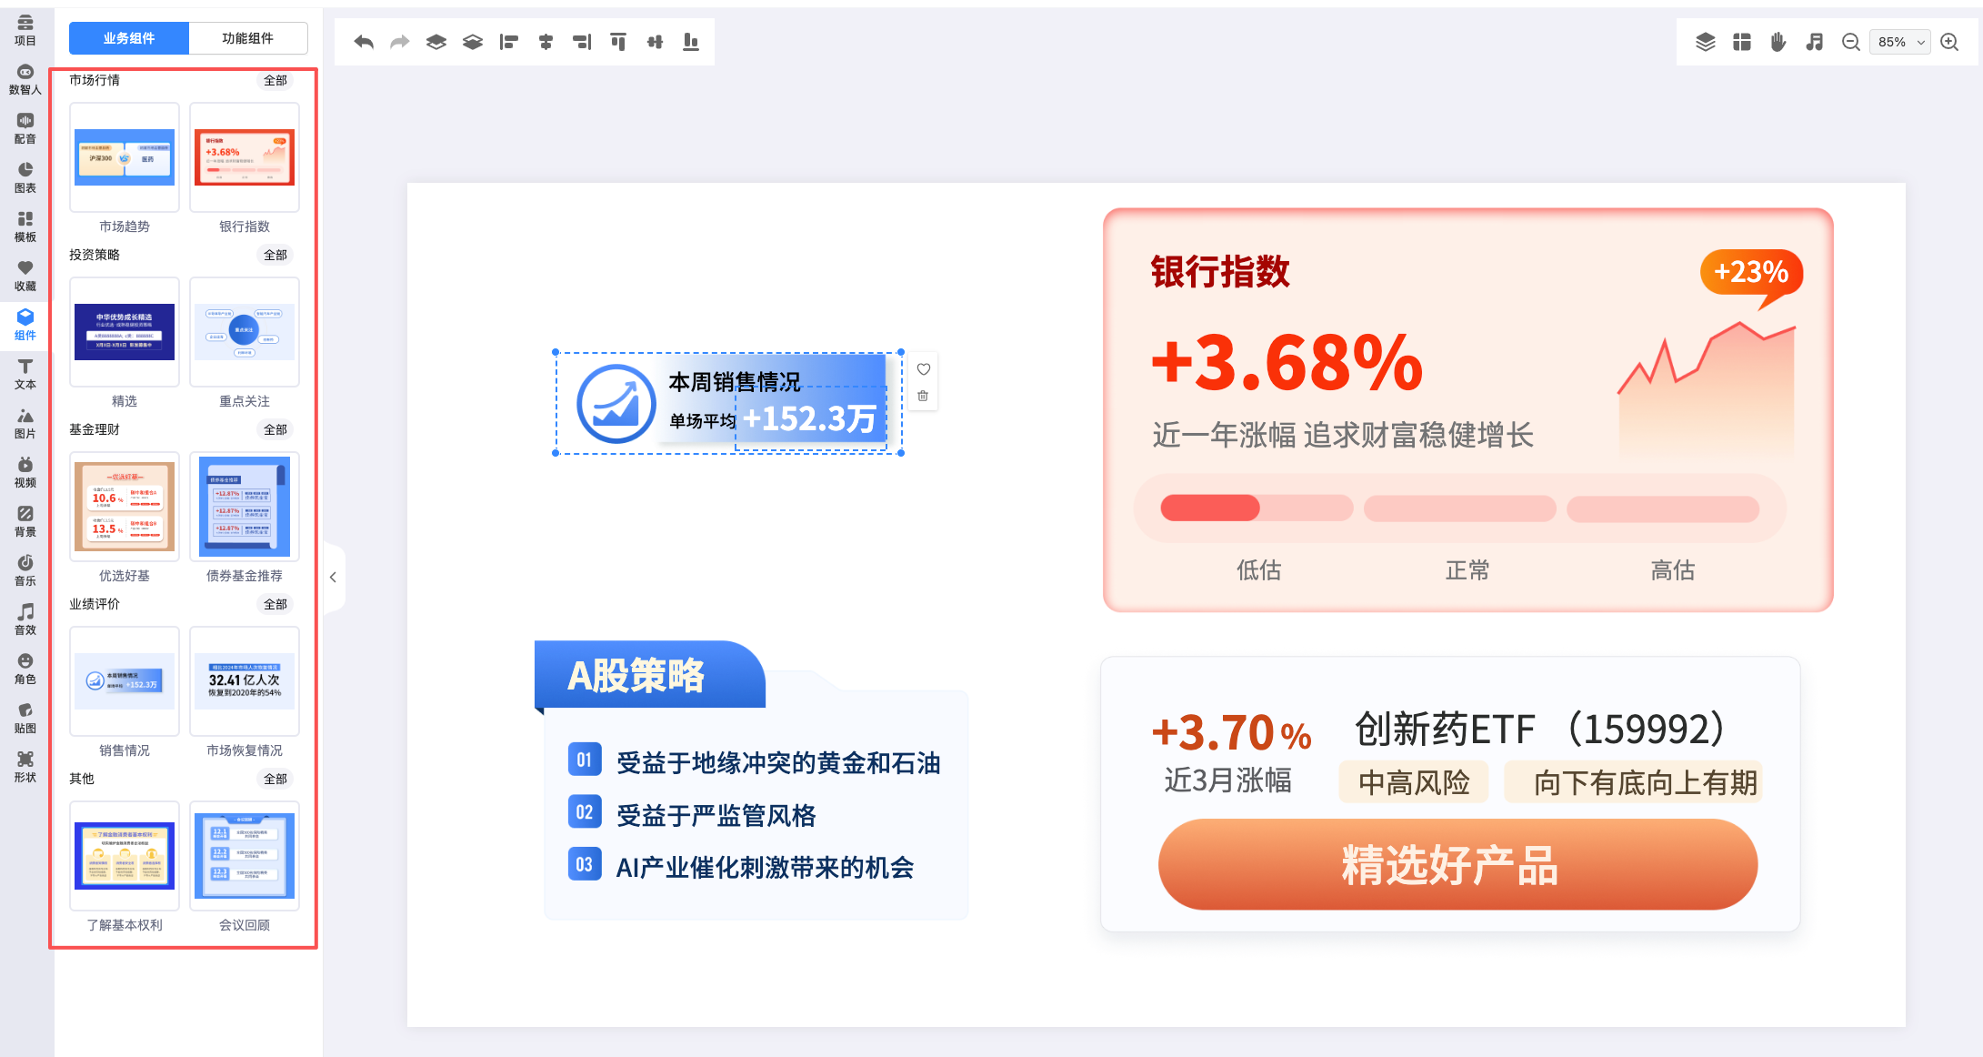The image size is (1983, 1057).
Task: Show all 基金理财 components via 全部
Action: pyautogui.click(x=275, y=429)
